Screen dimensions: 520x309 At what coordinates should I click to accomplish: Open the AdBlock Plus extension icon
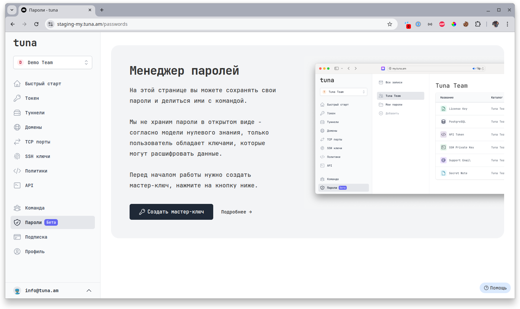(442, 24)
